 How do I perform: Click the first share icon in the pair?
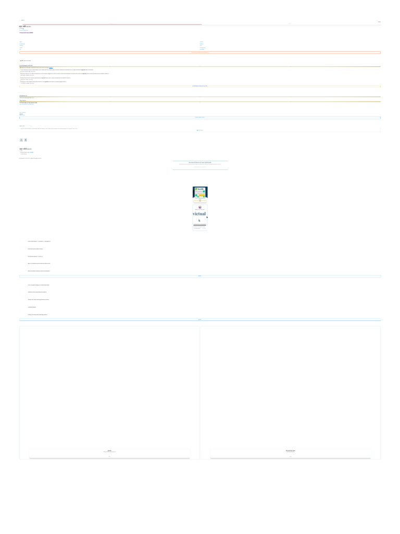(21, 140)
